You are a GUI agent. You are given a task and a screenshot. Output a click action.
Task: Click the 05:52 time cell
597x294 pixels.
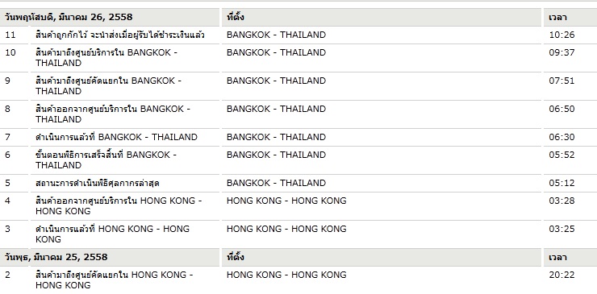pos(562,155)
